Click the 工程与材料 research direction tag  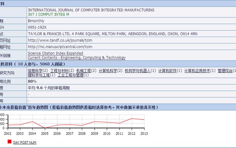click(x=59, y=71)
